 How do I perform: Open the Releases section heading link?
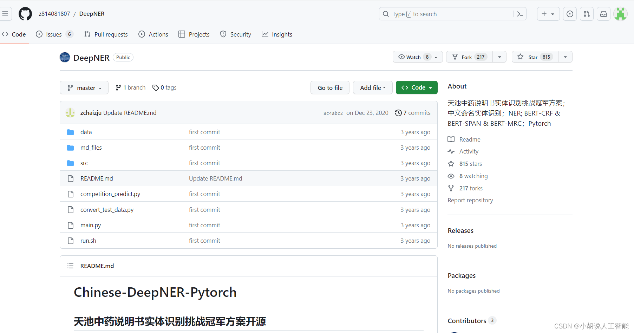460,230
